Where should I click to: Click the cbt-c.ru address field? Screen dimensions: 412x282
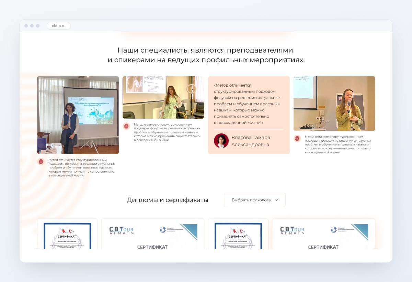point(59,26)
